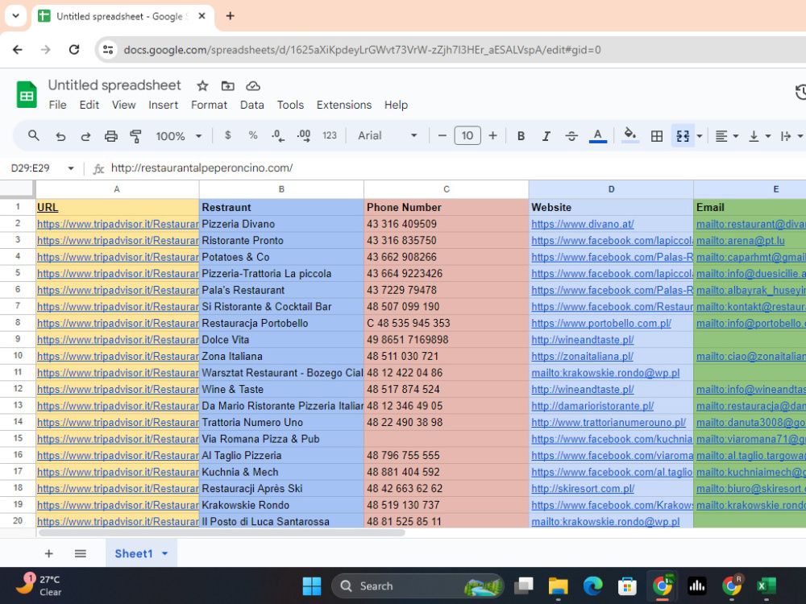Open the https://www.divano.at/ link
Viewport: 806px width, 604px height.
[583, 224]
